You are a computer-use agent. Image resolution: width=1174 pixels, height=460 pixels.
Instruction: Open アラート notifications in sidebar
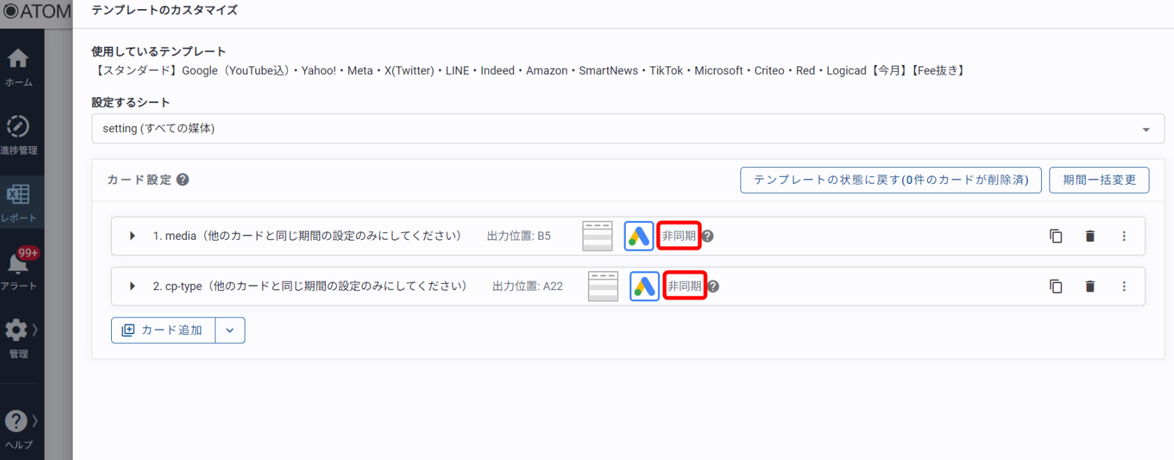[19, 271]
